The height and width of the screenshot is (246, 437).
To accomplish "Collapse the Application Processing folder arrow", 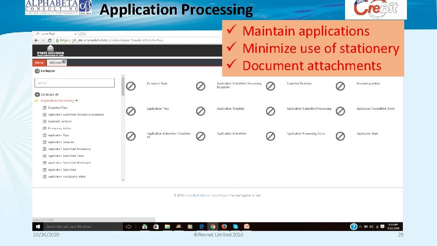I will [76, 101].
